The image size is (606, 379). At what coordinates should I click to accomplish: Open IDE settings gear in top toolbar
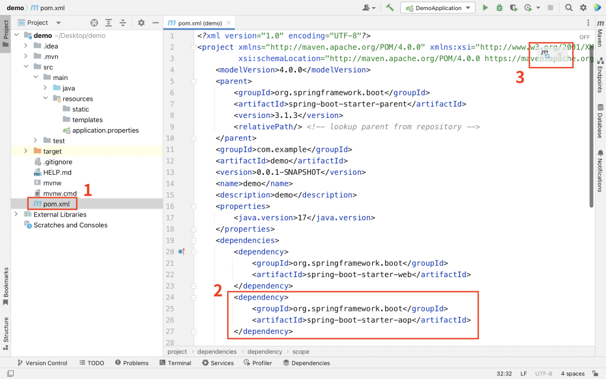pos(583,8)
